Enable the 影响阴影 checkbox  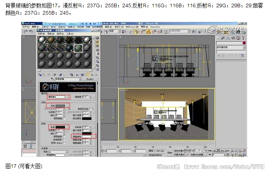point(64,140)
